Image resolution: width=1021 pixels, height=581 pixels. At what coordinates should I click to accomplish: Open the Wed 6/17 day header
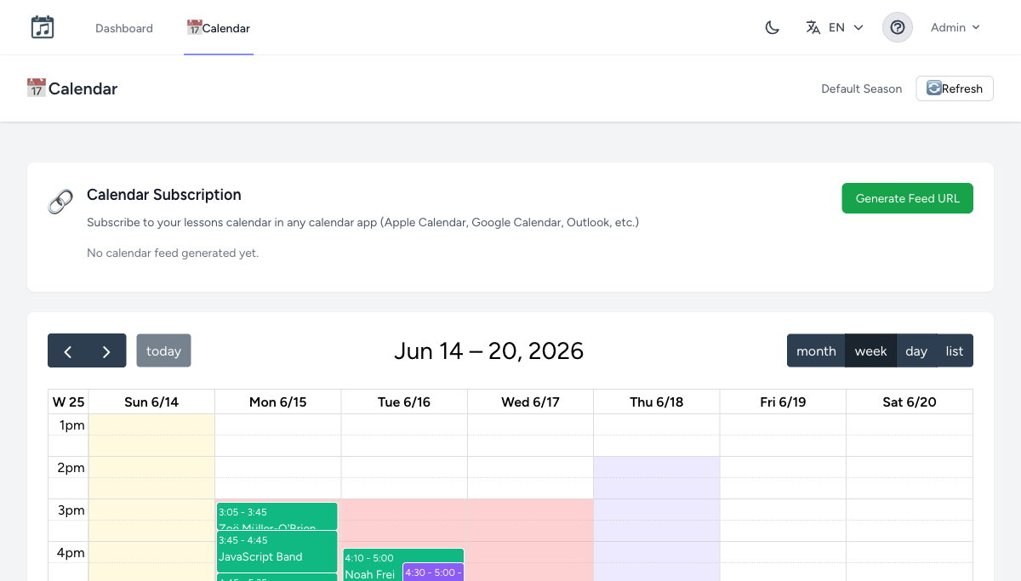click(x=530, y=402)
